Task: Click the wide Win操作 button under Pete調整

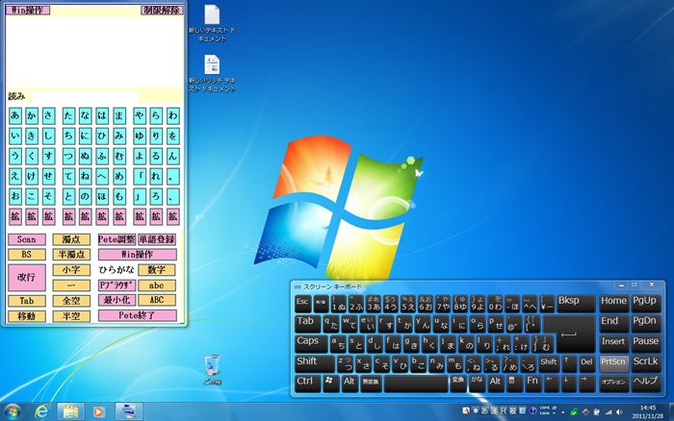Action: [x=137, y=255]
